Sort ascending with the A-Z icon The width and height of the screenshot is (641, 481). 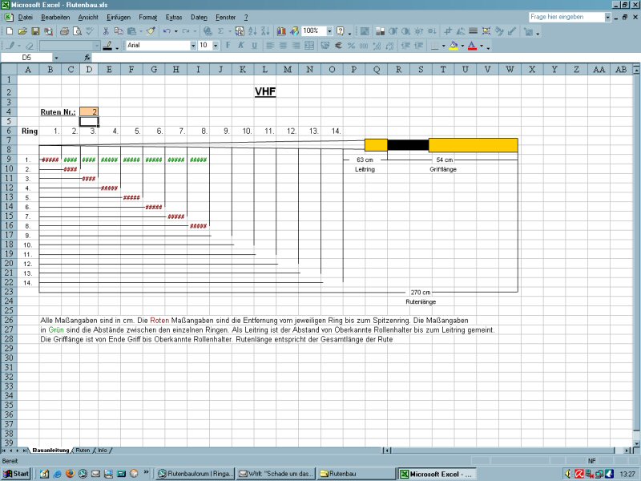coord(253,31)
